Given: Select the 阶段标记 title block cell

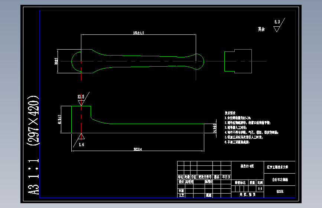Looking at the screenshot, I should [x=240, y=182].
